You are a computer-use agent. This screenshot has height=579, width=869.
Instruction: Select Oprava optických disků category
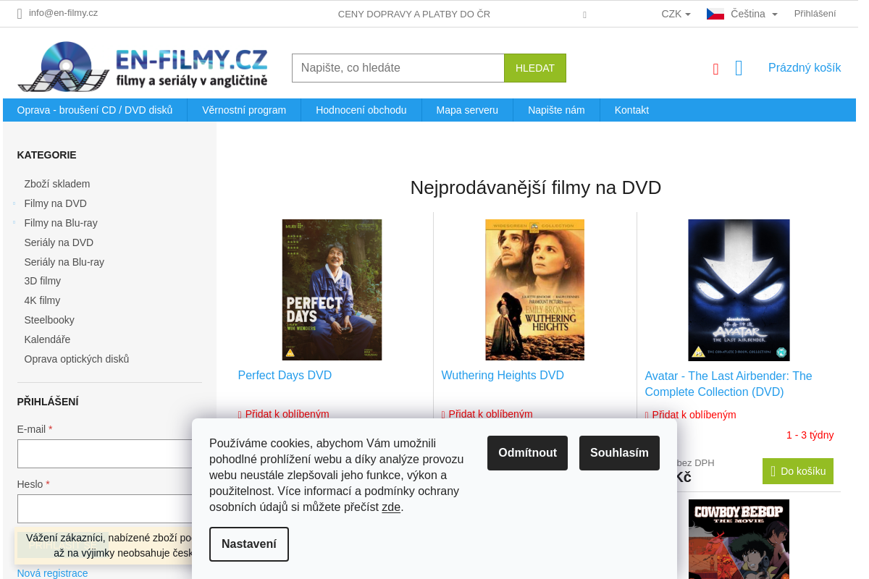[x=77, y=359]
